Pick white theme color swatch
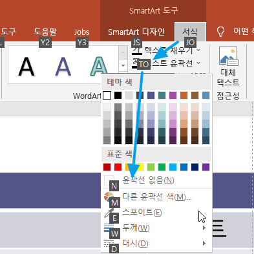This screenshot has height=254, width=254. point(107,95)
